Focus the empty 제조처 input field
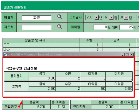This screenshot has height=111, width=139. tap(37, 28)
